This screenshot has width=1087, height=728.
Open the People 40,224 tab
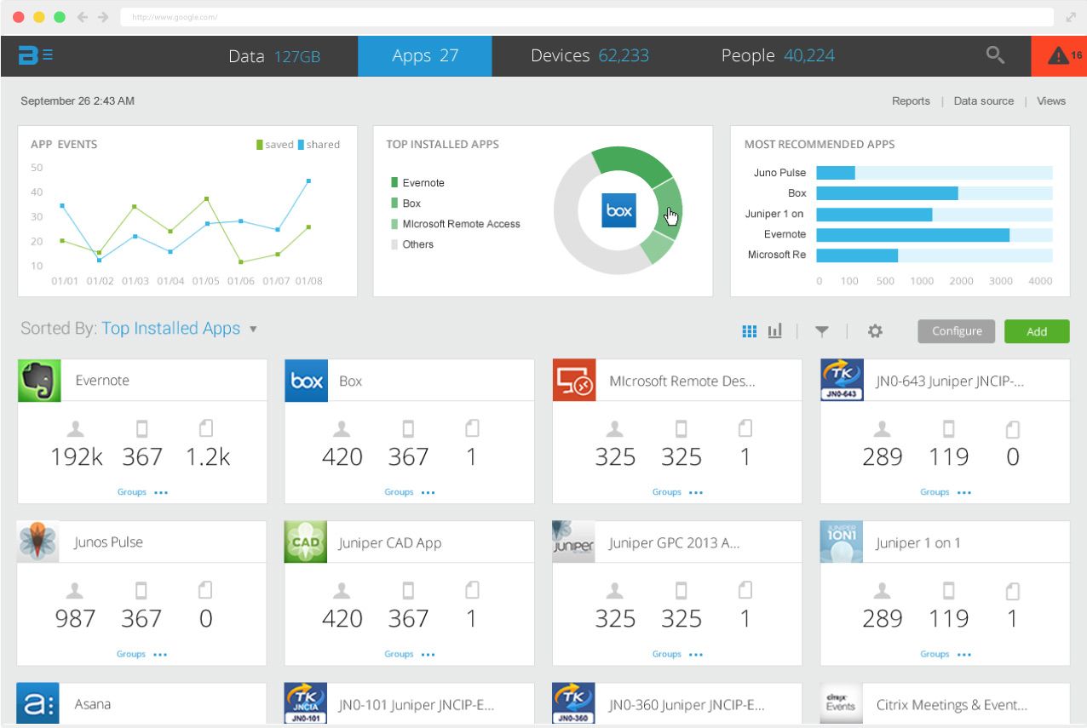click(778, 56)
